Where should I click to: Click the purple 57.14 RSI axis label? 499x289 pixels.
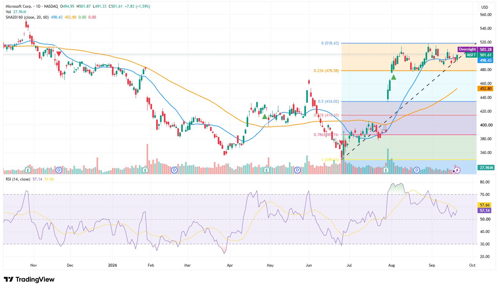(x=485, y=210)
